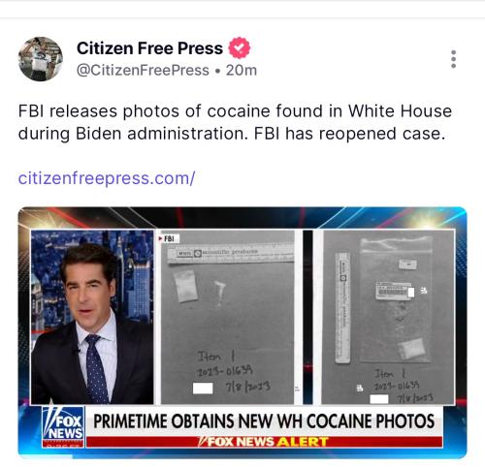Select the FBI releases photos post text

click(235, 122)
